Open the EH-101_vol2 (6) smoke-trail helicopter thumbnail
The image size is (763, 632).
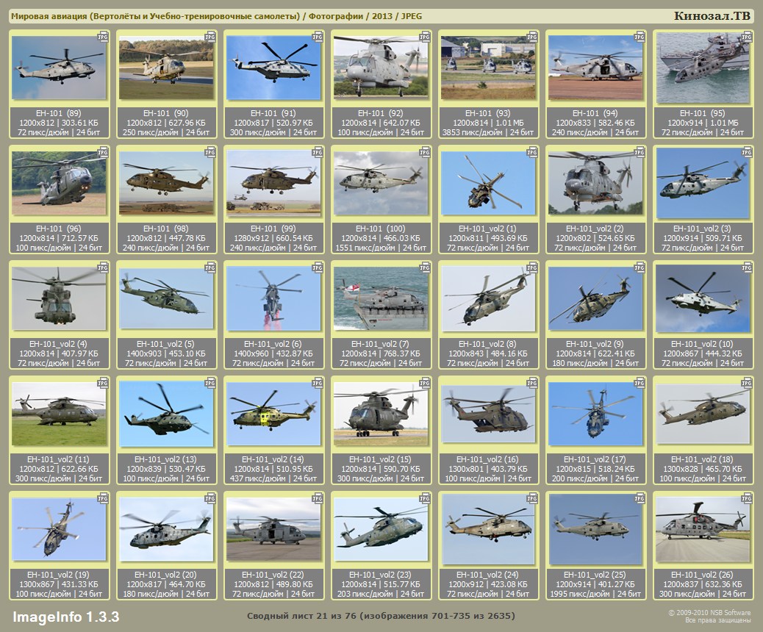click(273, 298)
